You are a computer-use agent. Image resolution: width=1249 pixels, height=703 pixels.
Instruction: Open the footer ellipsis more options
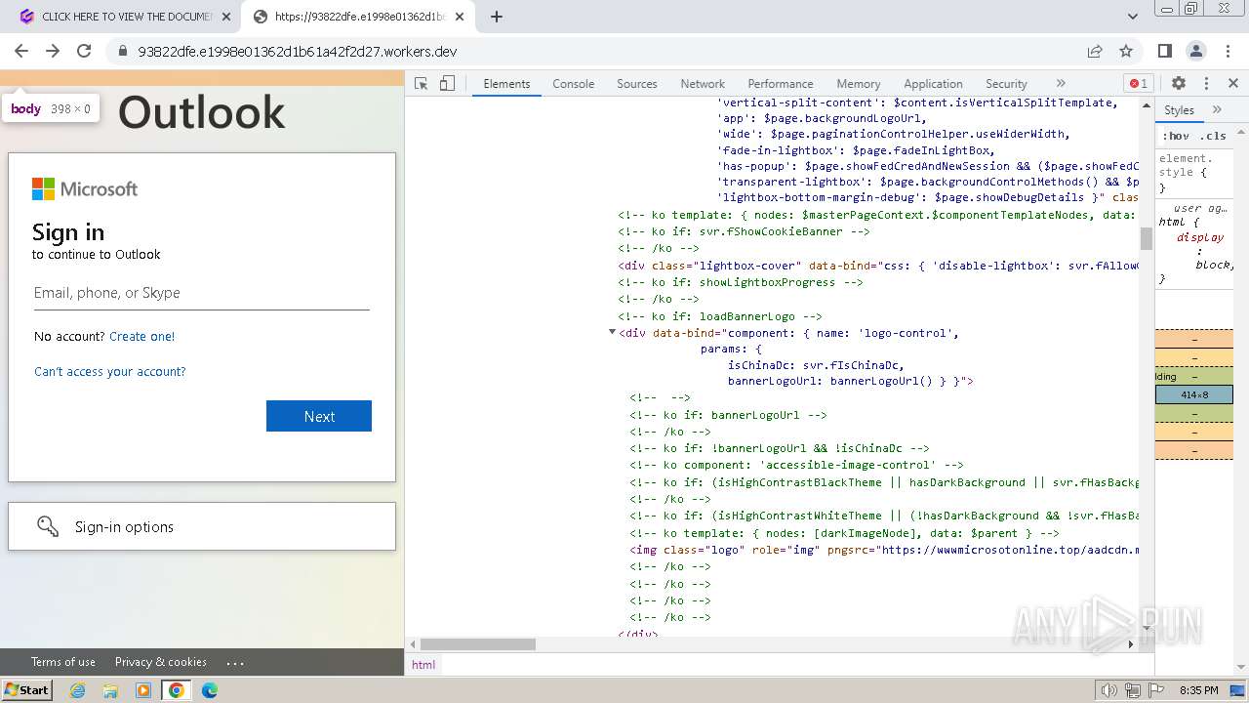coord(235,662)
